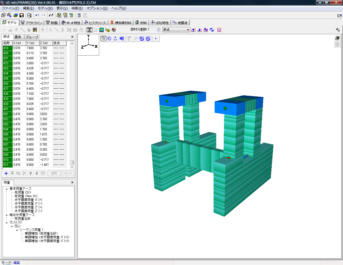Screen dimensions: 343x265
Task: Increase 部材分割数 with the up spinner arrow
Action: click(159, 29)
